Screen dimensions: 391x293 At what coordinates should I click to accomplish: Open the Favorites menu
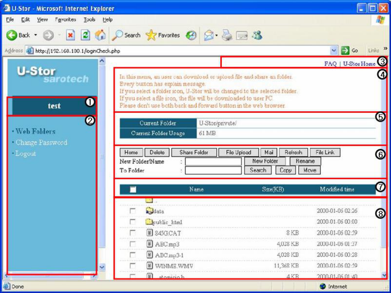pyautogui.click(x=66, y=20)
